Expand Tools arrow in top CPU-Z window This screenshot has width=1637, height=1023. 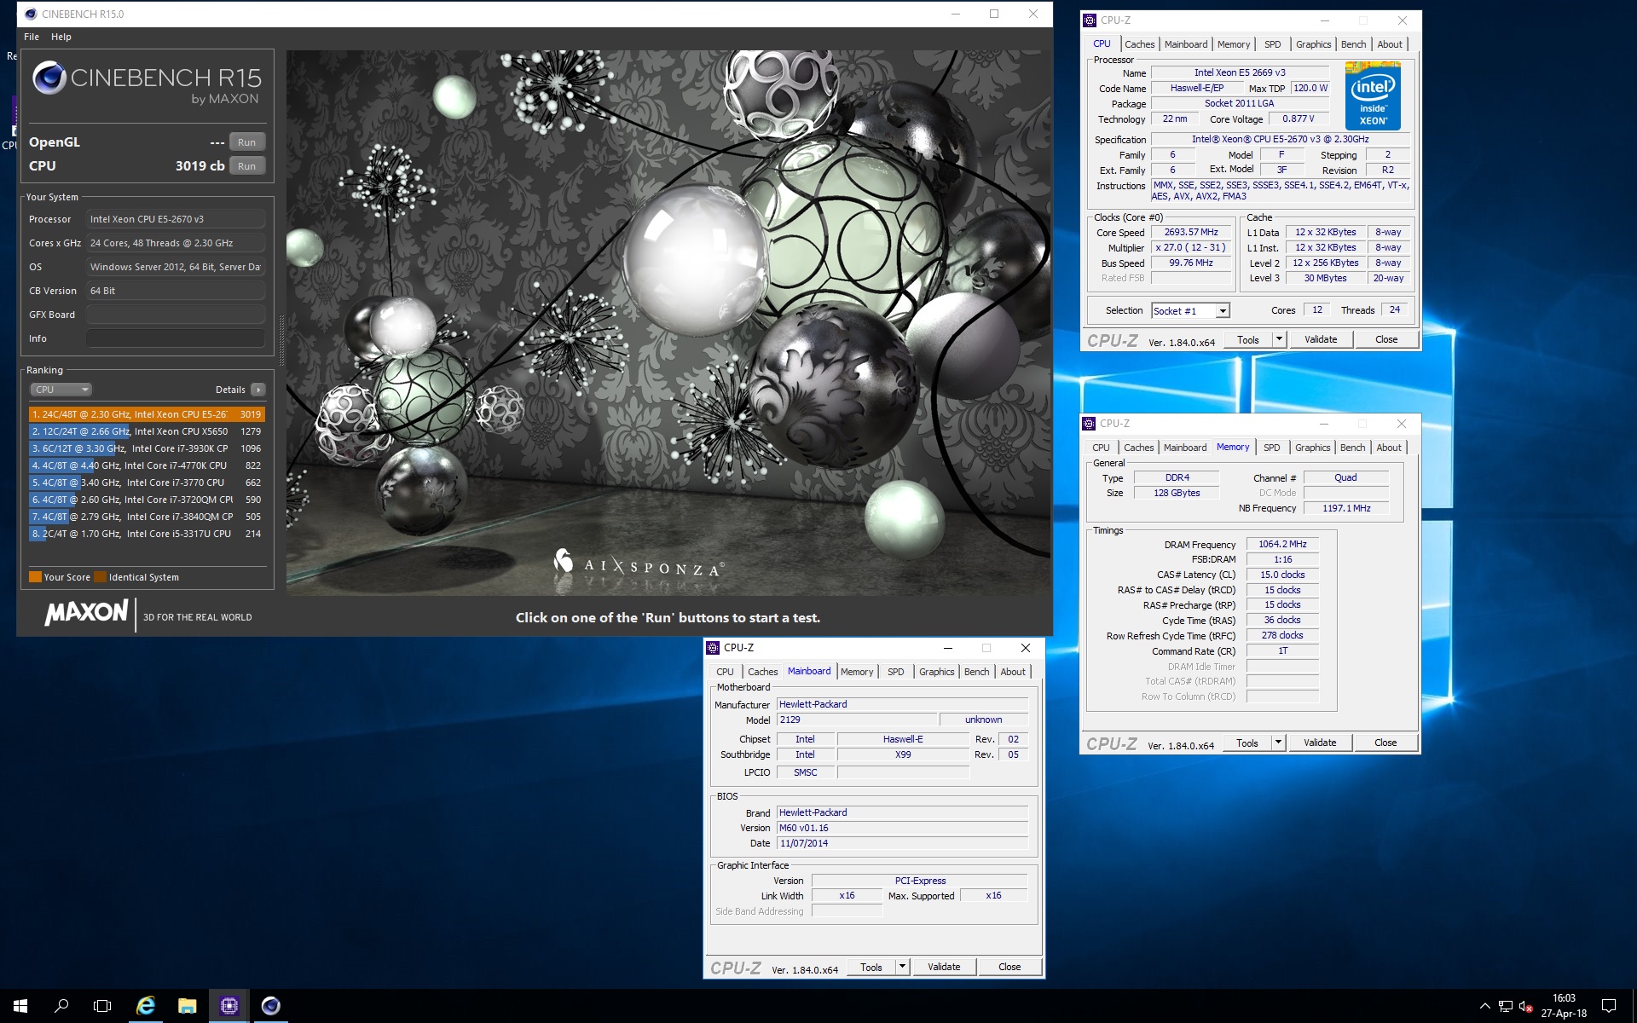[x=1279, y=340]
